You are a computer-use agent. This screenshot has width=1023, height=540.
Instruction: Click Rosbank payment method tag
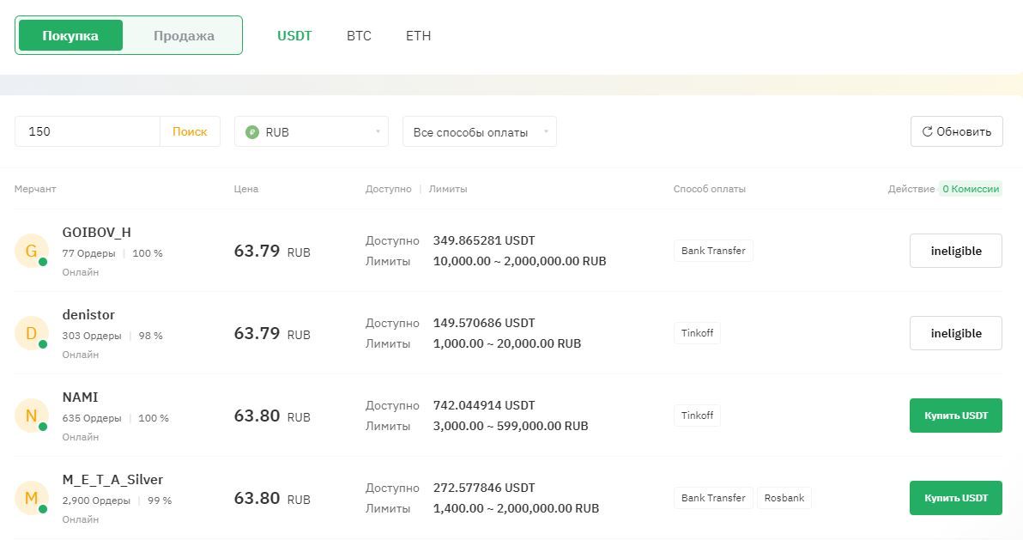(x=784, y=498)
